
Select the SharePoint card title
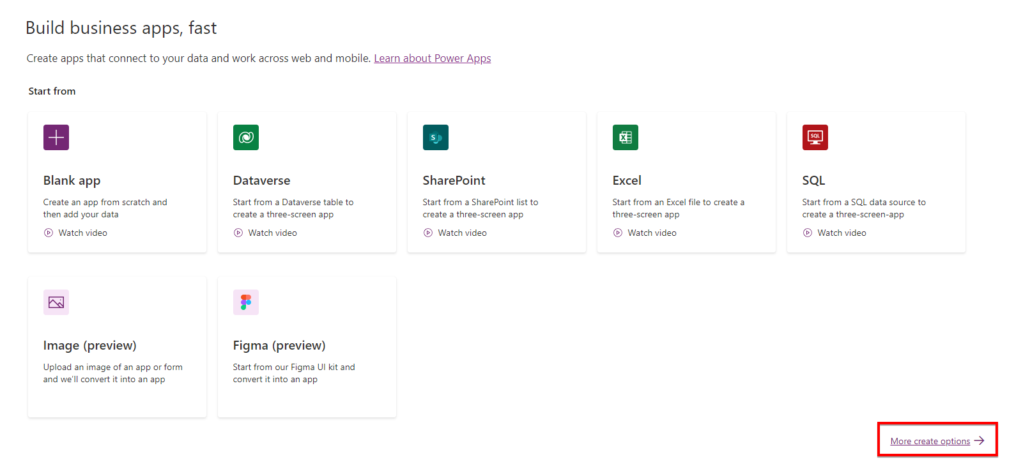[x=454, y=180]
